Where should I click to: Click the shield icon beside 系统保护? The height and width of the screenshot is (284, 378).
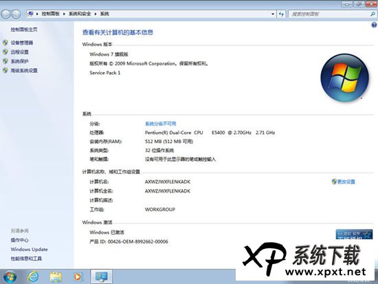pos(5,61)
